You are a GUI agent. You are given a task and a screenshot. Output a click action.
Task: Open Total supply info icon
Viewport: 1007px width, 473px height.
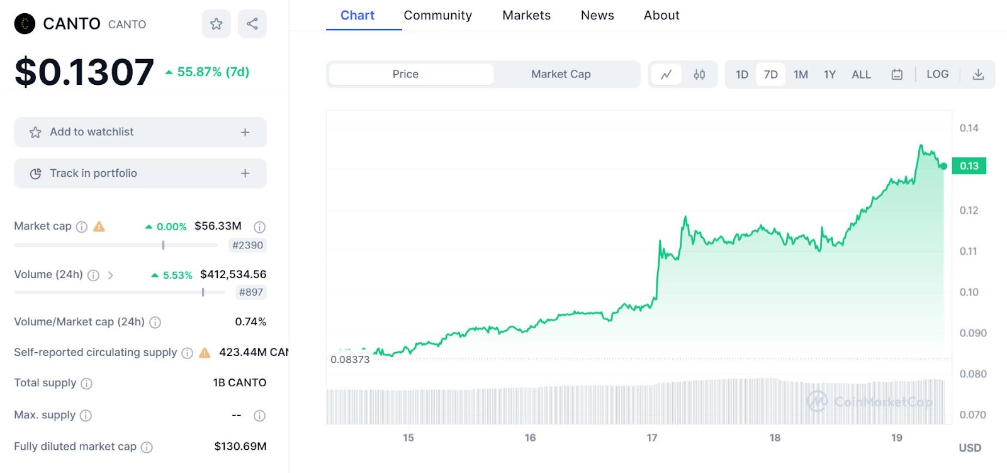[87, 383]
